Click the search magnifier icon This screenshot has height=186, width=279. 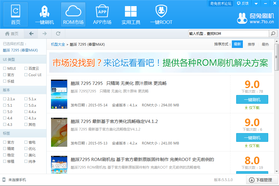point(273,34)
